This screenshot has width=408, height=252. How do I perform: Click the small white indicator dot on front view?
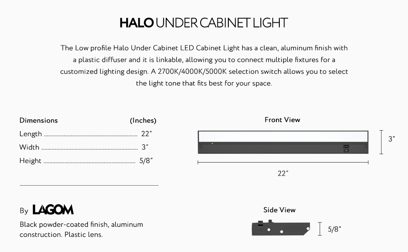tap(212, 144)
